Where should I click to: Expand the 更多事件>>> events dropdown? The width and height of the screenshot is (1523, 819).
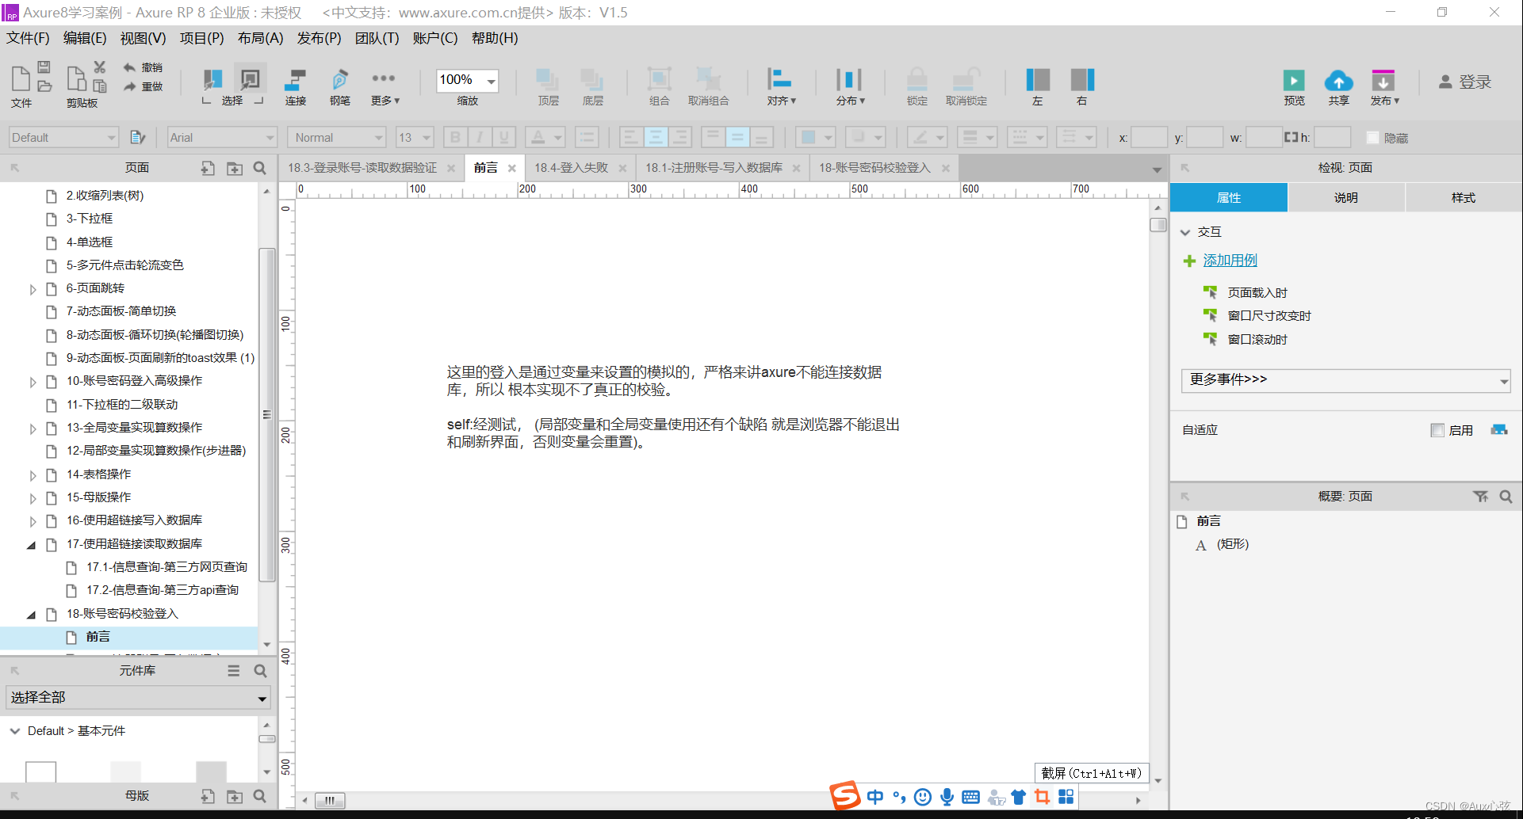pyautogui.click(x=1345, y=380)
